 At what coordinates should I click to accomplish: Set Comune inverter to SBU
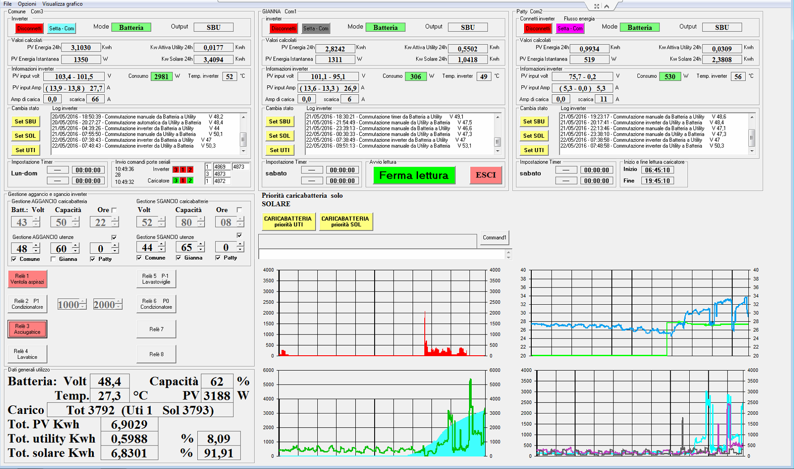(25, 121)
